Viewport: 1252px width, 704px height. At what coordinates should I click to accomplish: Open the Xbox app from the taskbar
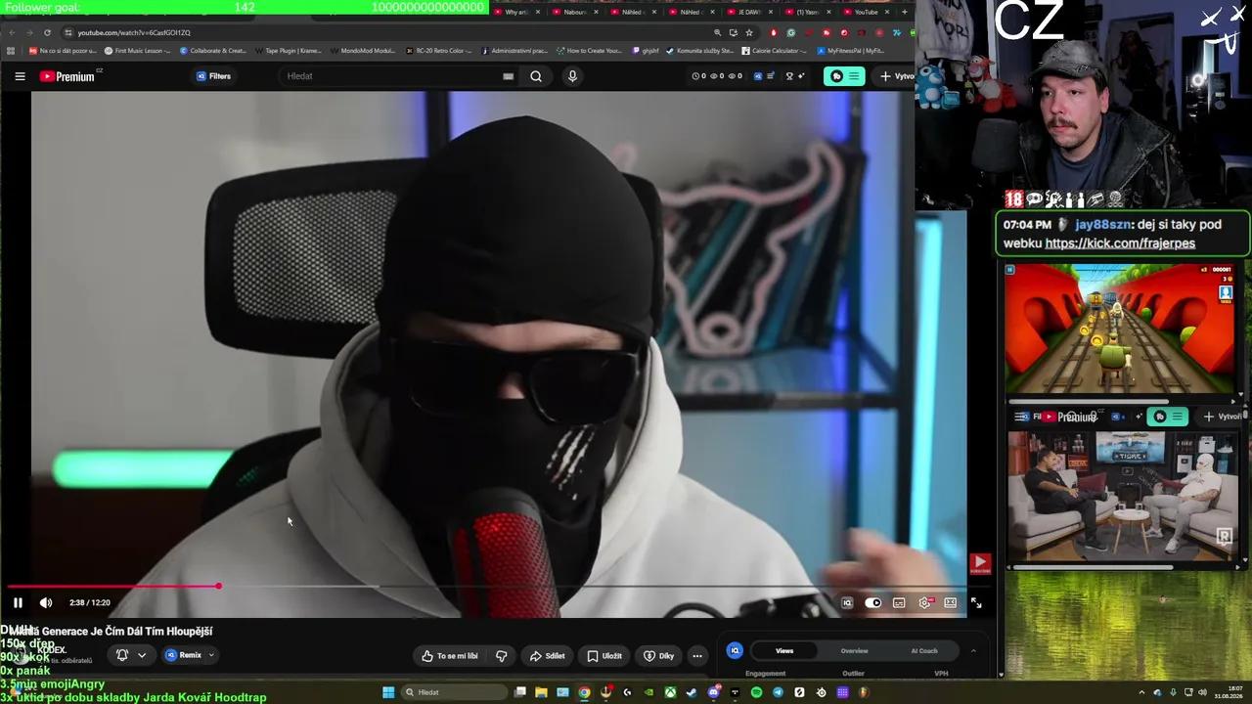coord(670,692)
